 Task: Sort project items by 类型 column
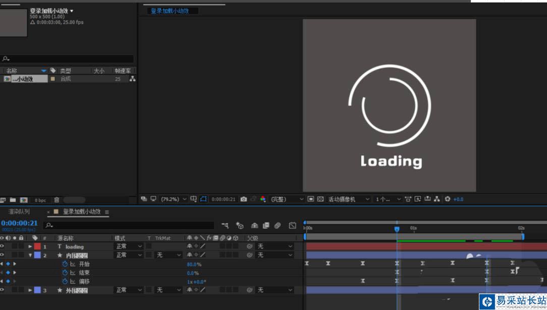[66, 70]
